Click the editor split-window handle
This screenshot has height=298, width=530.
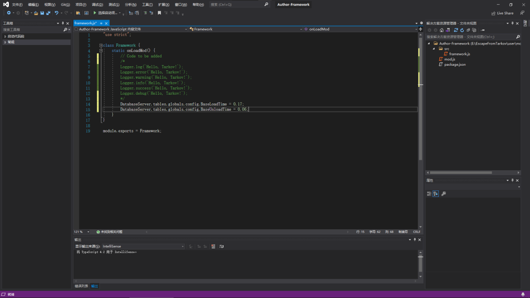tap(420, 29)
